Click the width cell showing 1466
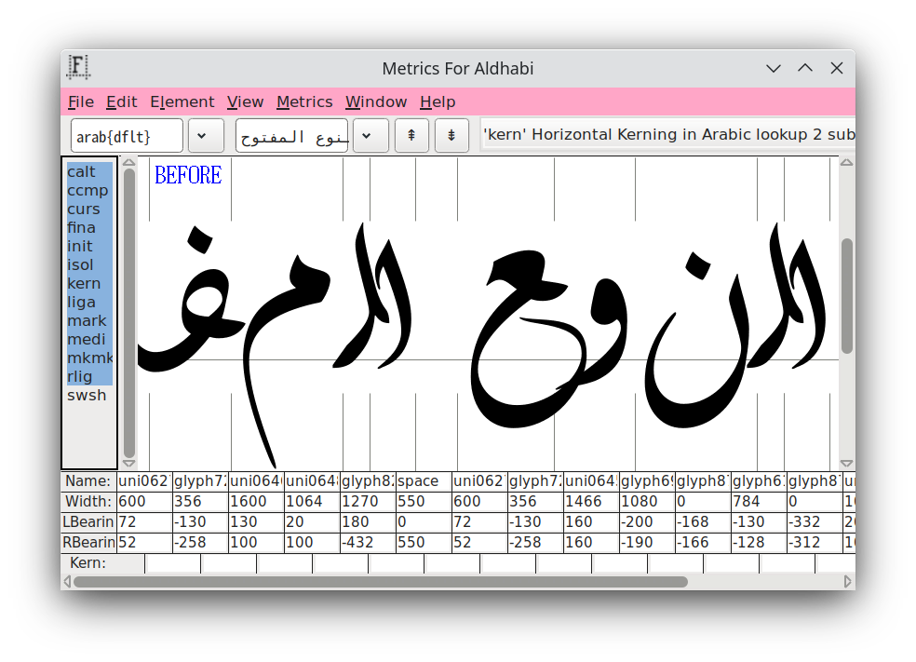916x662 pixels. point(591,502)
